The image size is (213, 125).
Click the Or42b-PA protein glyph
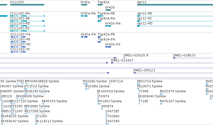pos(108,47)
